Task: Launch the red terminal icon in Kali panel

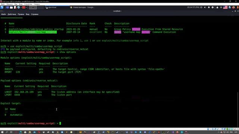Action: pyautogui.click(x=24, y=7)
